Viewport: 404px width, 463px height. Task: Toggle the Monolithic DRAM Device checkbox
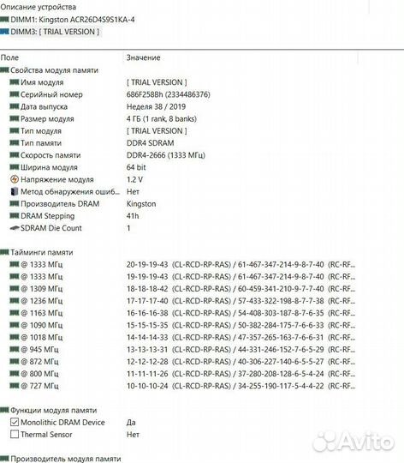point(15,422)
